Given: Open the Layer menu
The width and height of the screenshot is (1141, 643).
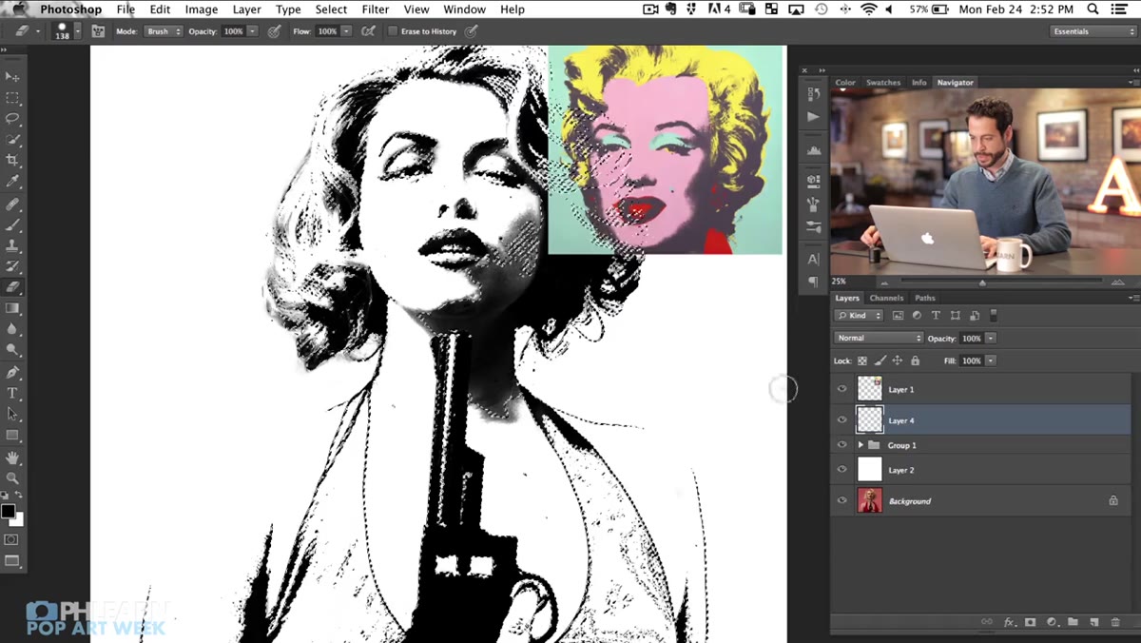Looking at the screenshot, I should coord(246,10).
